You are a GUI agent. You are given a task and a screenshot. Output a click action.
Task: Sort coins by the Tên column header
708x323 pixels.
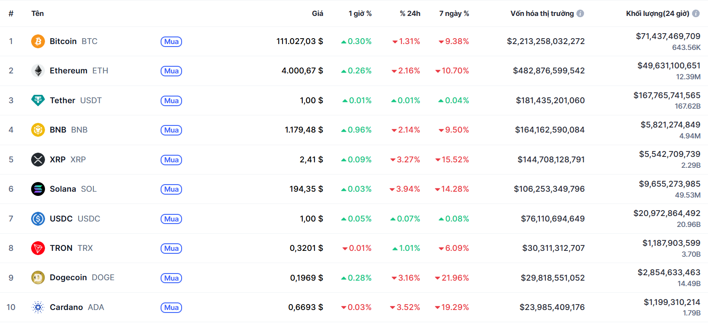point(37,13)
